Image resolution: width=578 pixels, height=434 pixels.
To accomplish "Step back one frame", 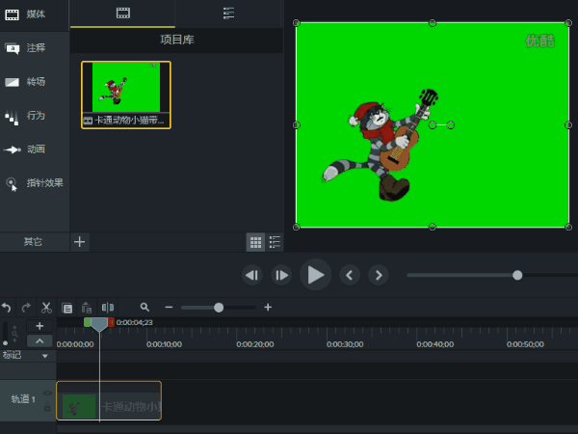I will [252, 275].
